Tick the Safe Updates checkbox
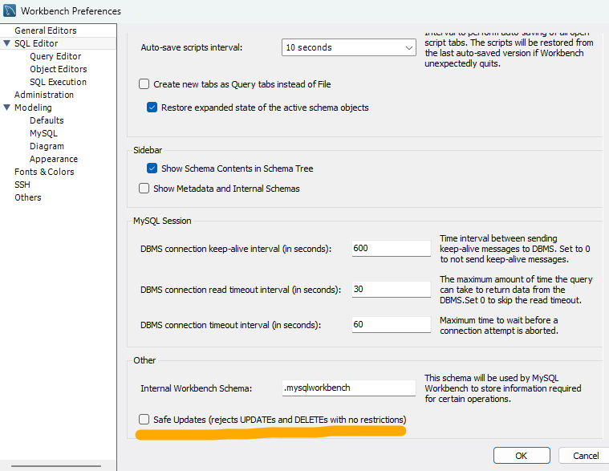Image resolution: width=609 pixels, height=471 pixels. 144,420
